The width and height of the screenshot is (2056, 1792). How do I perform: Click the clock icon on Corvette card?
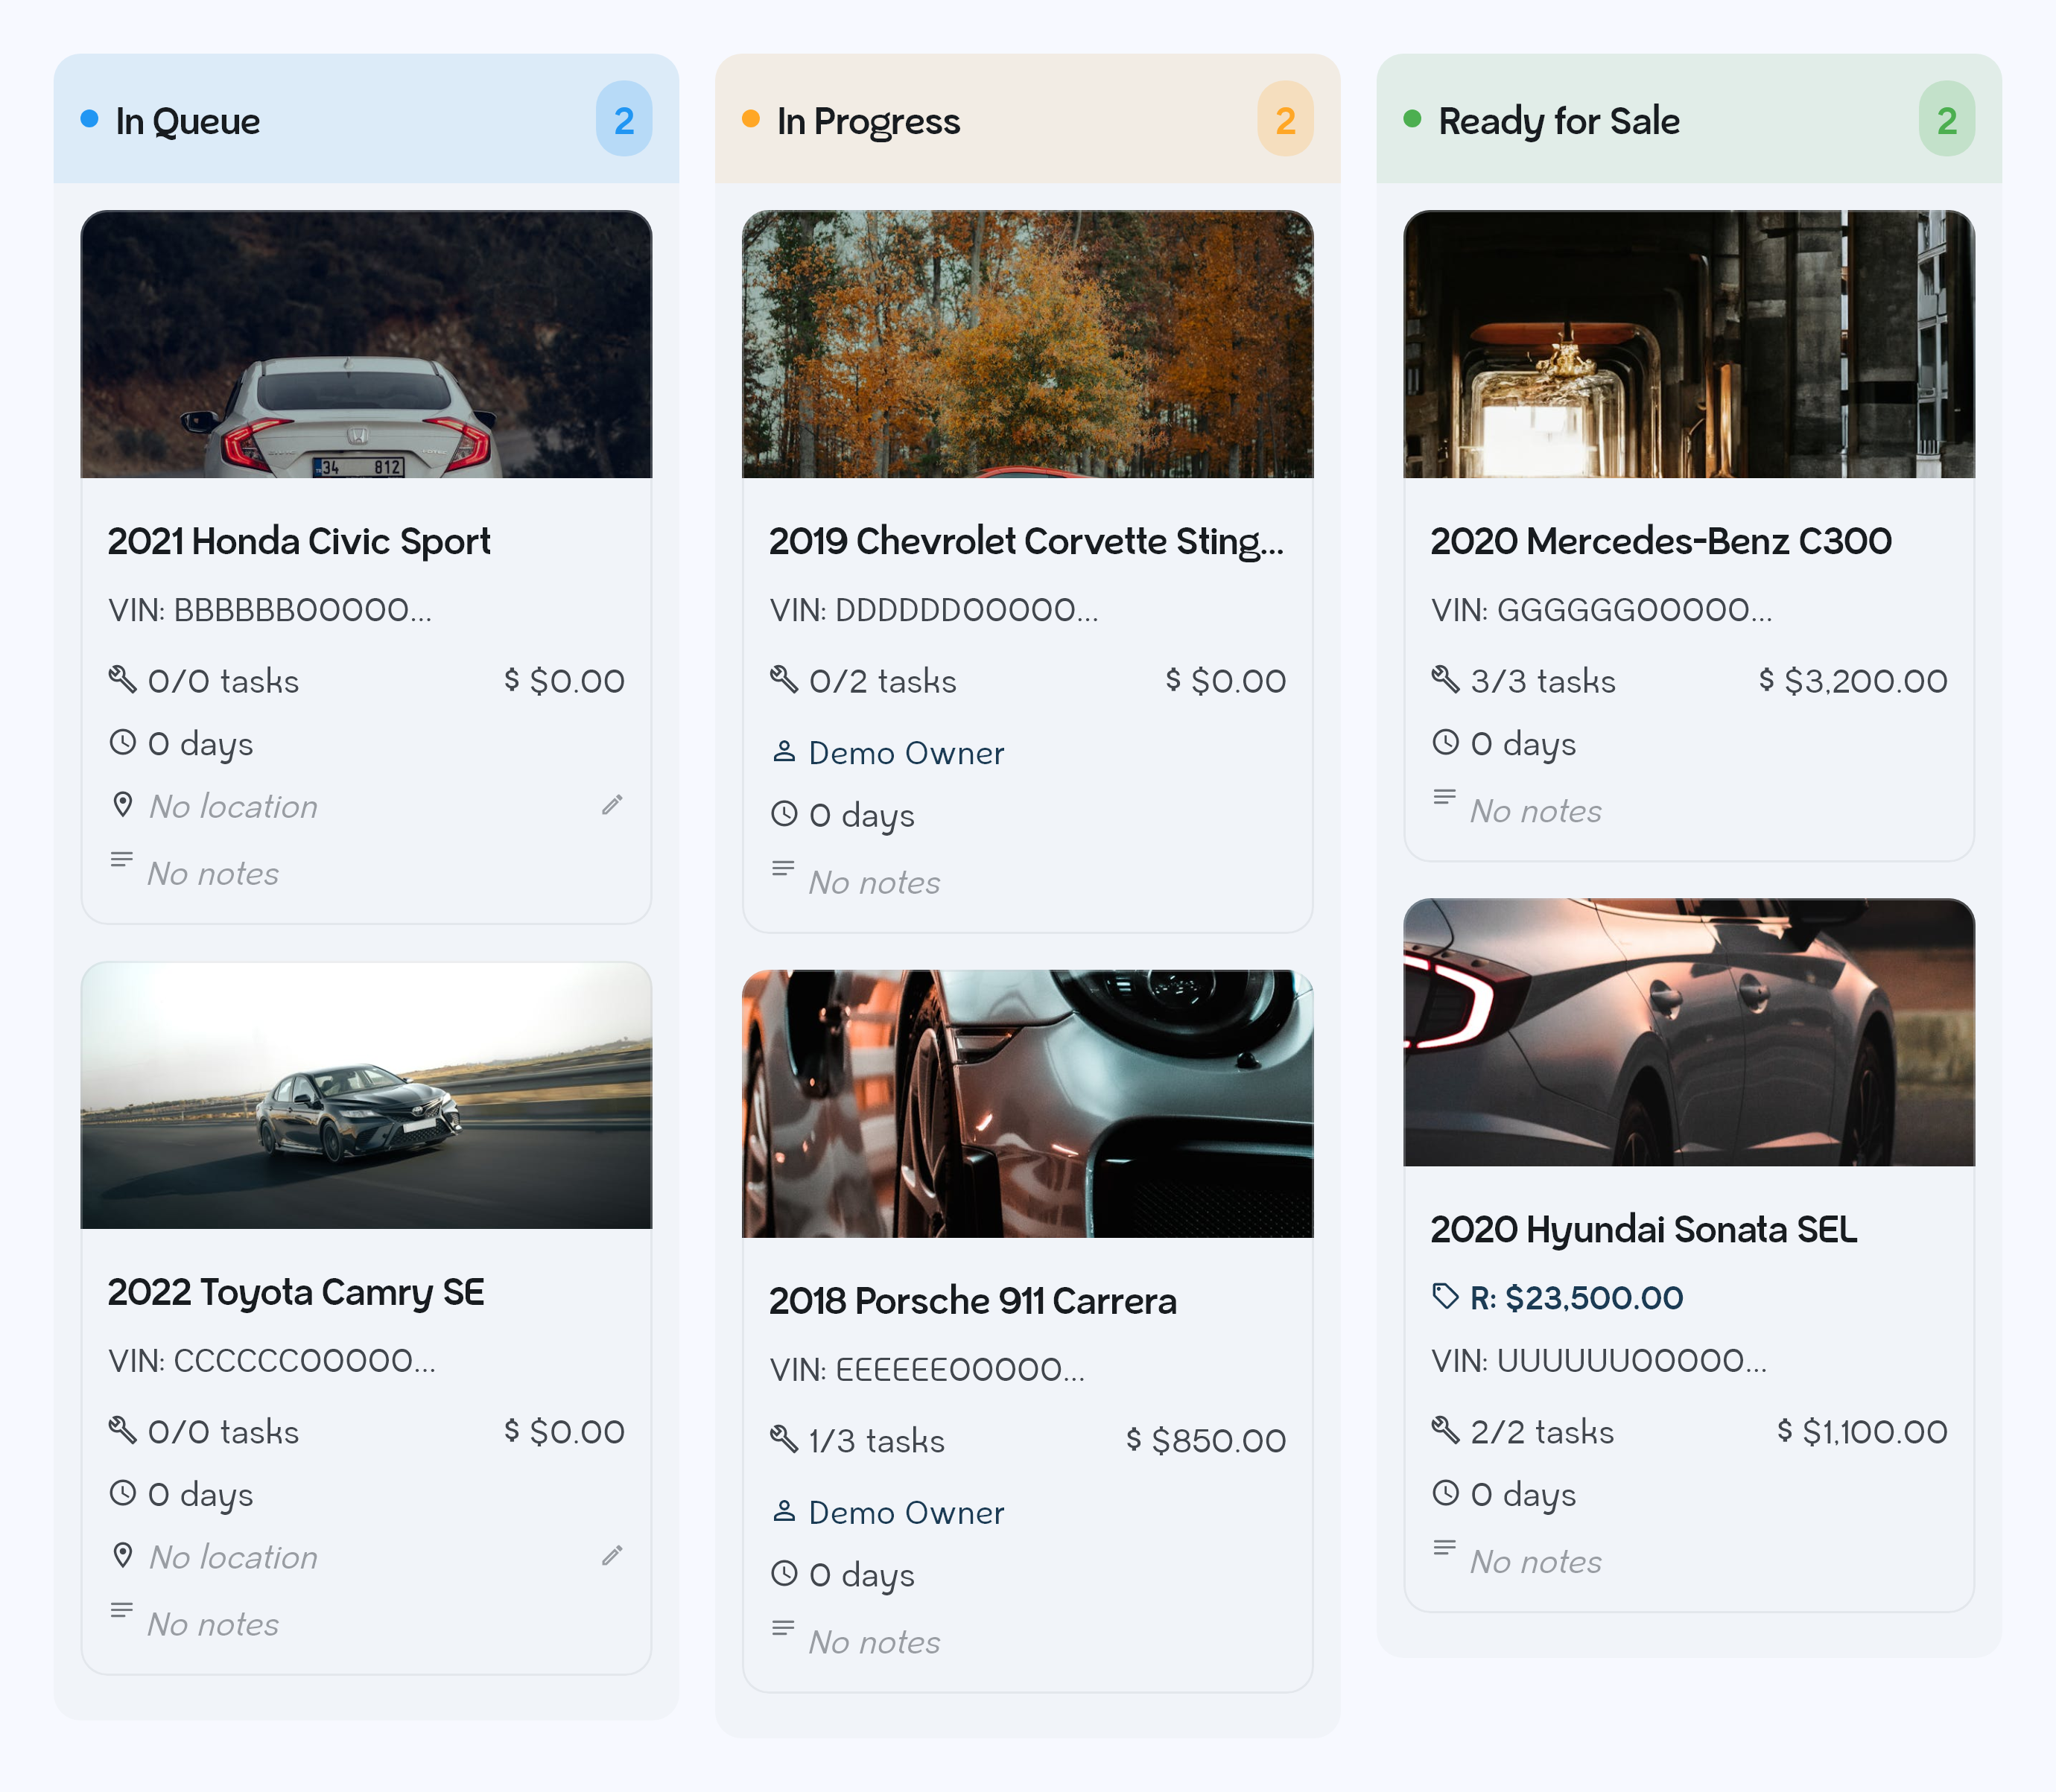pos(784,814)
